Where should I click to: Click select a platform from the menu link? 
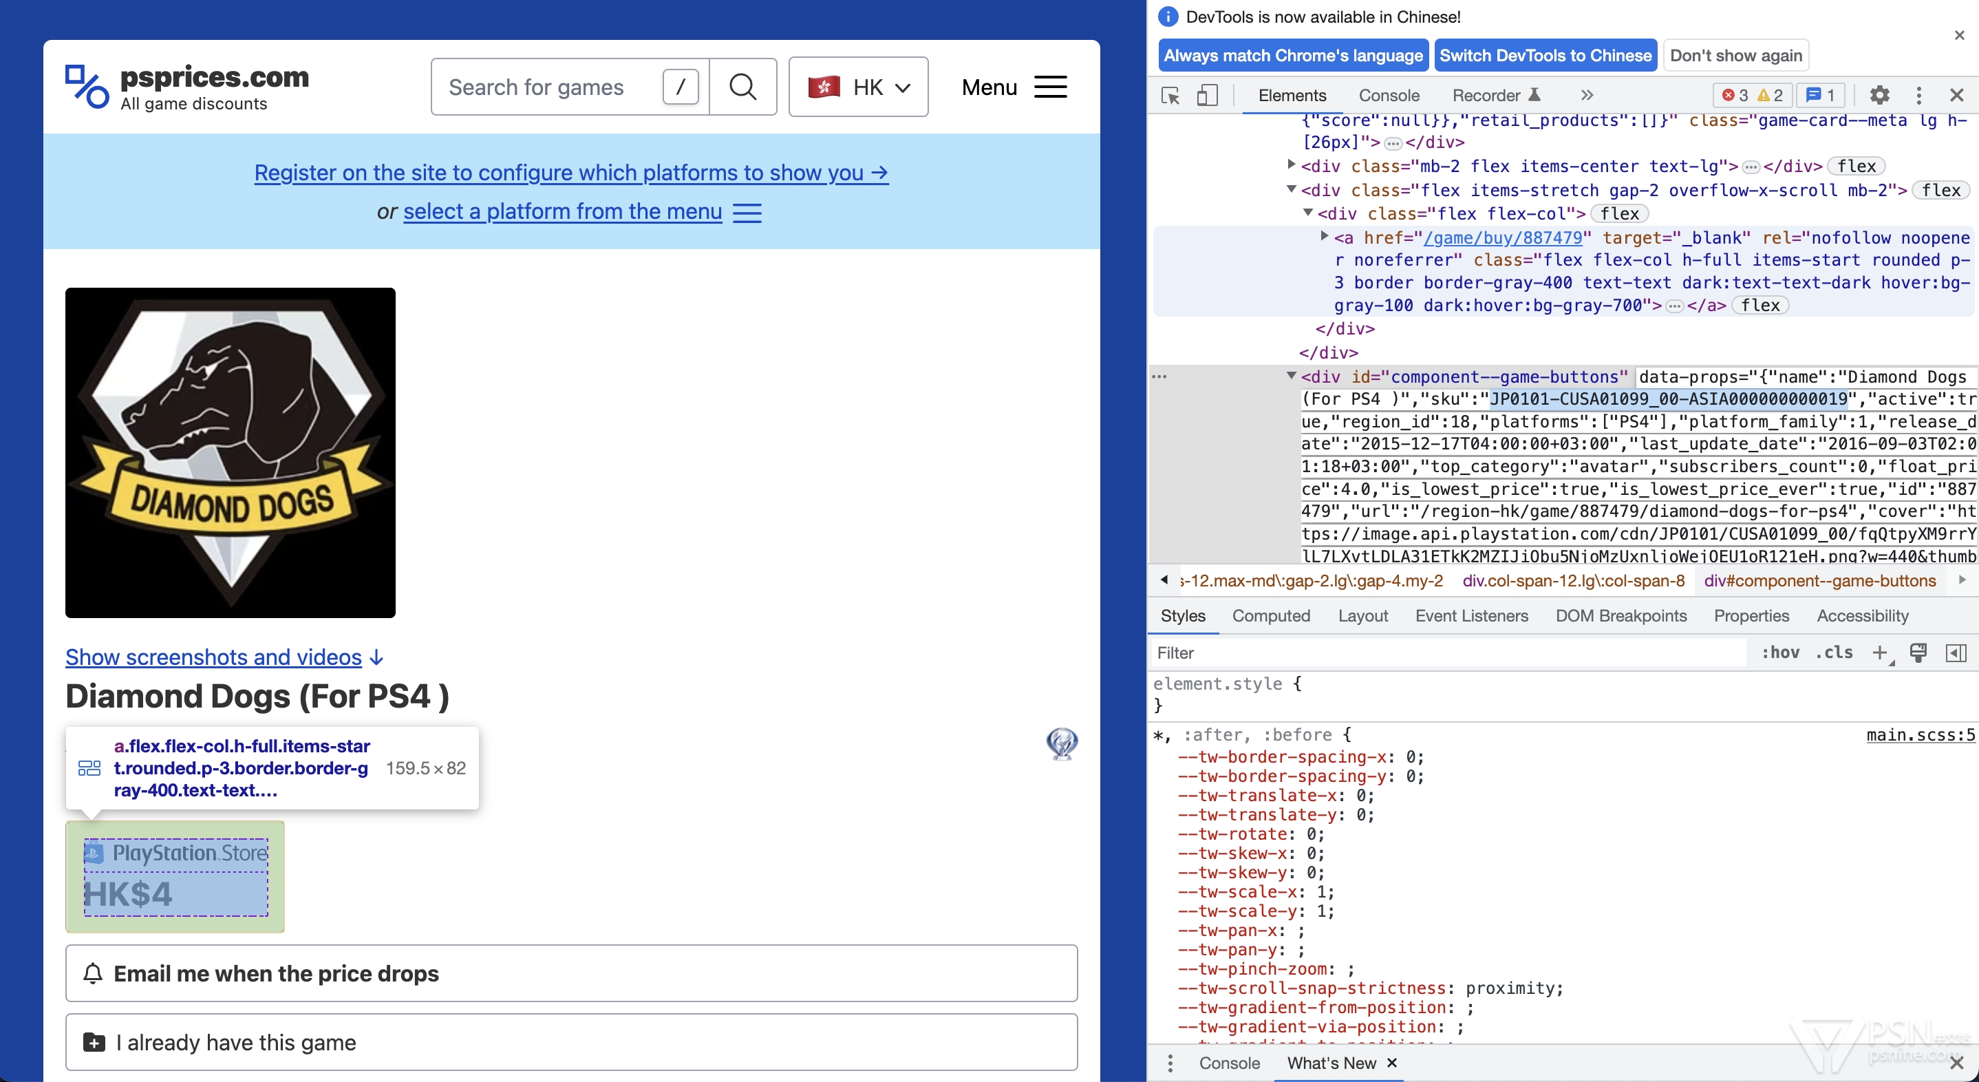click(x=562, y=211)
